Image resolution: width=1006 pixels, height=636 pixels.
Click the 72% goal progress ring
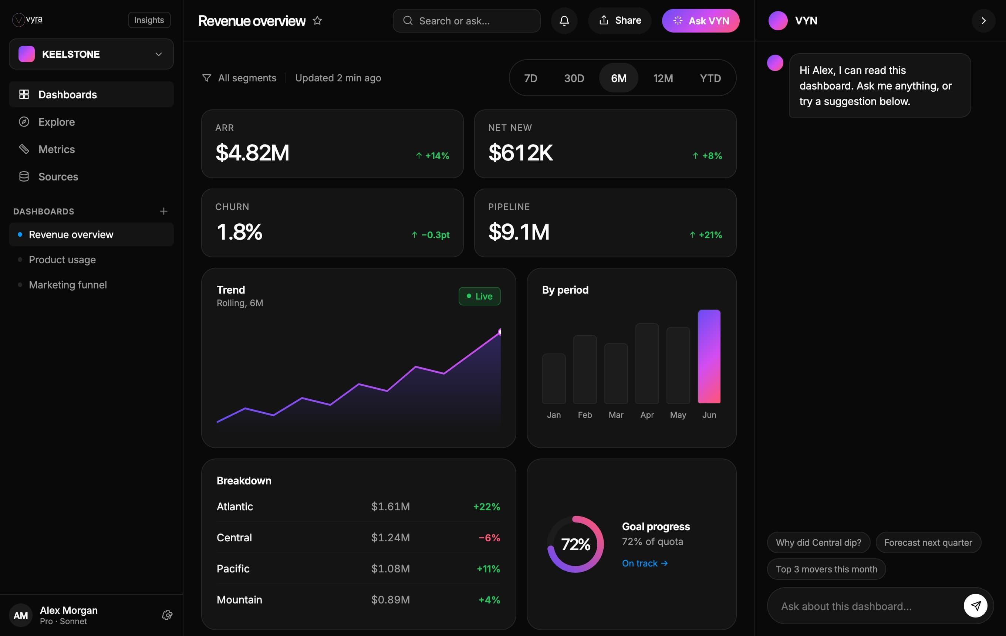tap(575, 544)
